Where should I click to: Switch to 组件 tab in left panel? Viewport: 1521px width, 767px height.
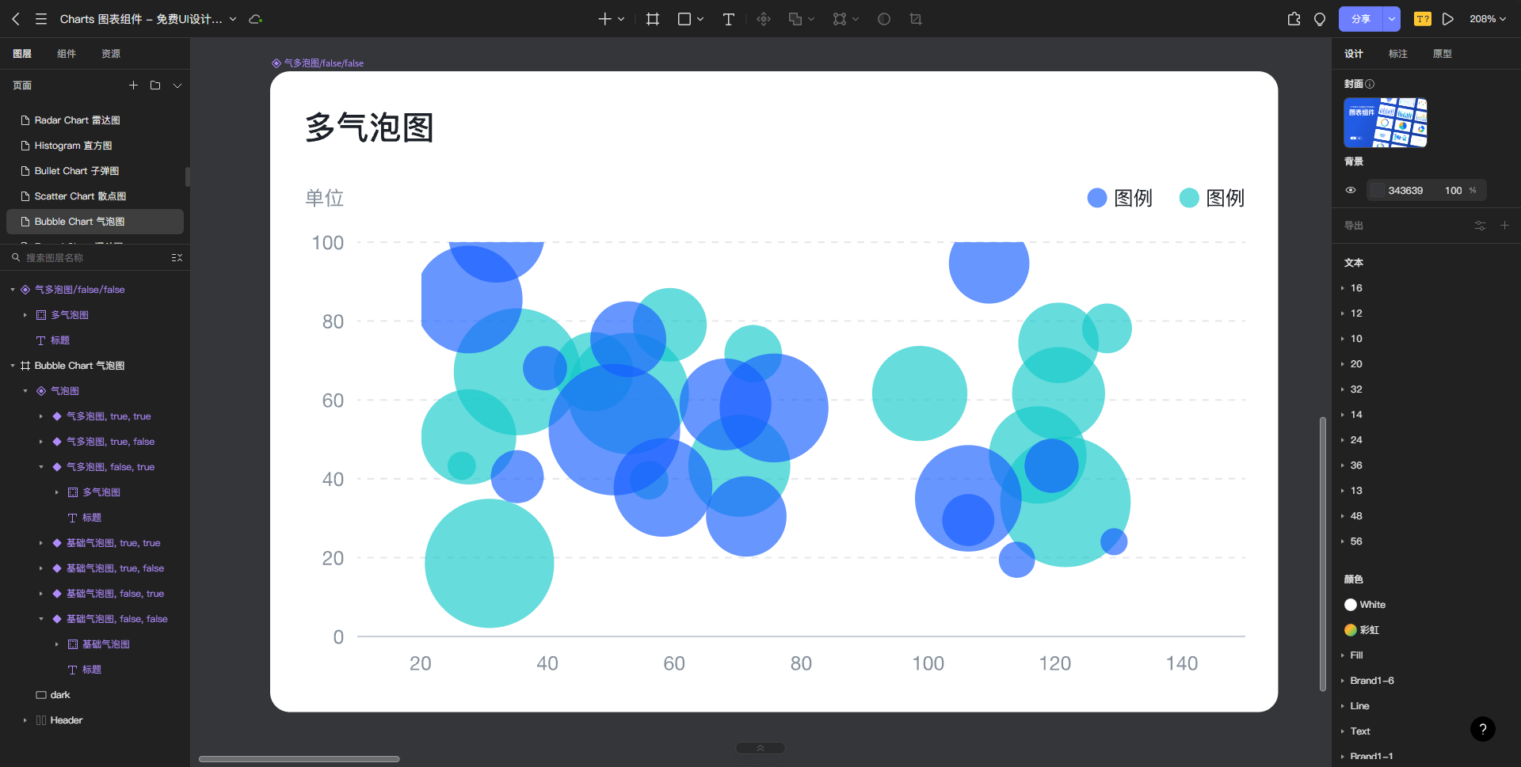(x=67, y=54)
